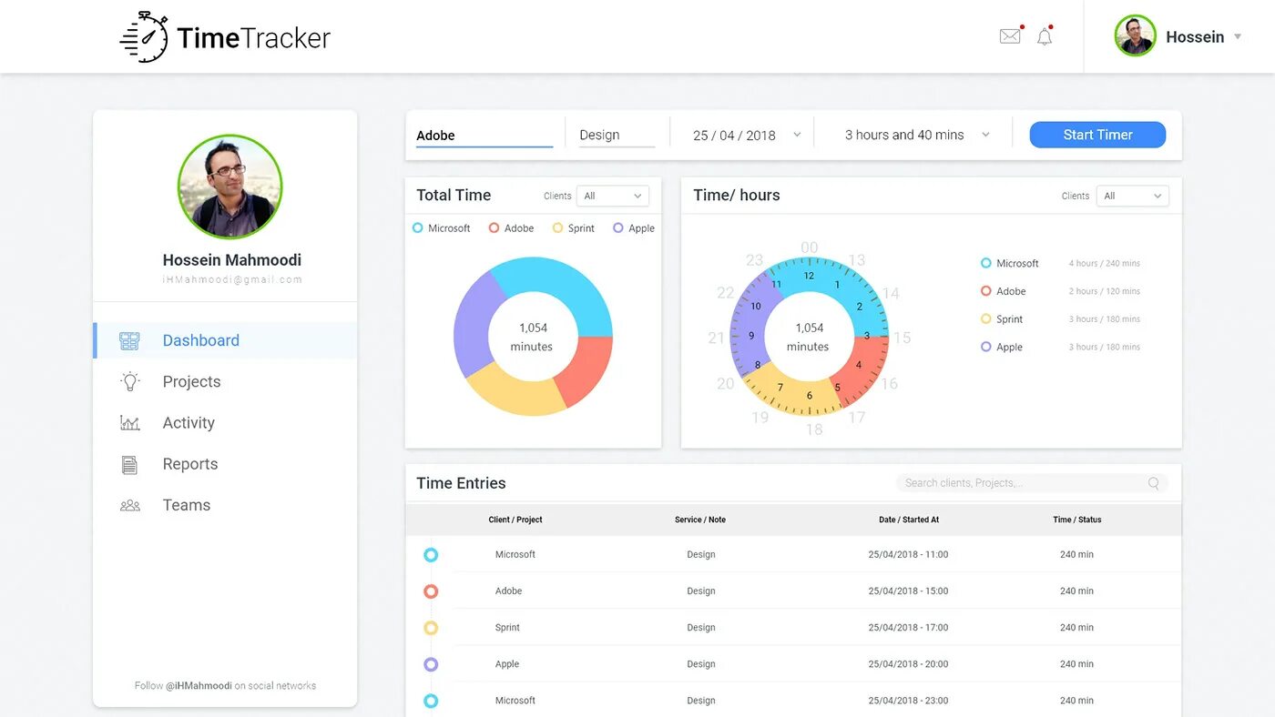This screenshot has width=1275, height=717.
Task: Select the Adobe entry row in Time Entries
Action: point(793,591)
